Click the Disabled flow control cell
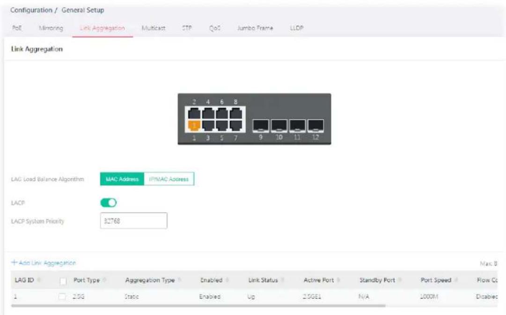The height and width of the screenshot is (315, 506). click(487, 296)
